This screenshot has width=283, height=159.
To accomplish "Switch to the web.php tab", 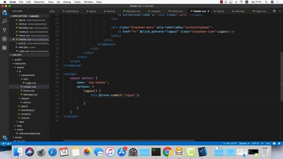I will click(x=238, y=11).
